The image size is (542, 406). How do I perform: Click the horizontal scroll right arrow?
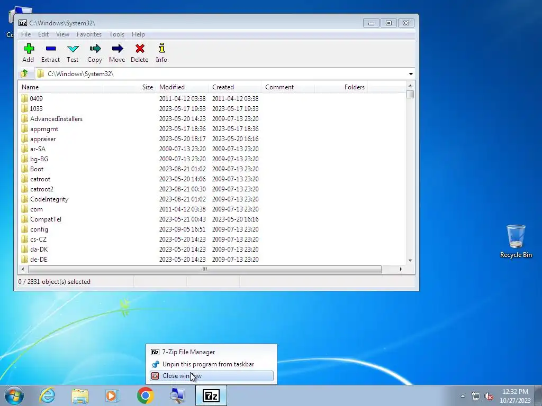click(401, 269)
